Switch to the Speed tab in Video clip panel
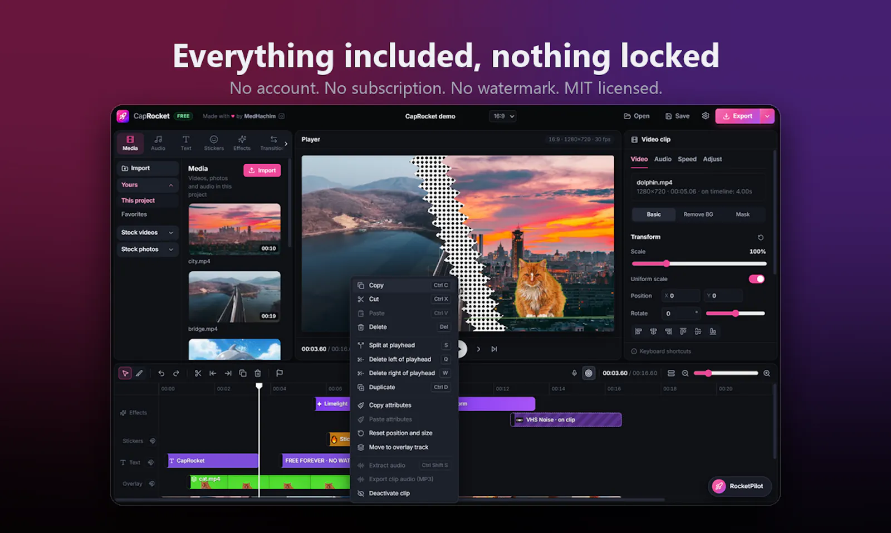Screen dimensions: 891x533 pyautogui.click(x=687, y=159)
